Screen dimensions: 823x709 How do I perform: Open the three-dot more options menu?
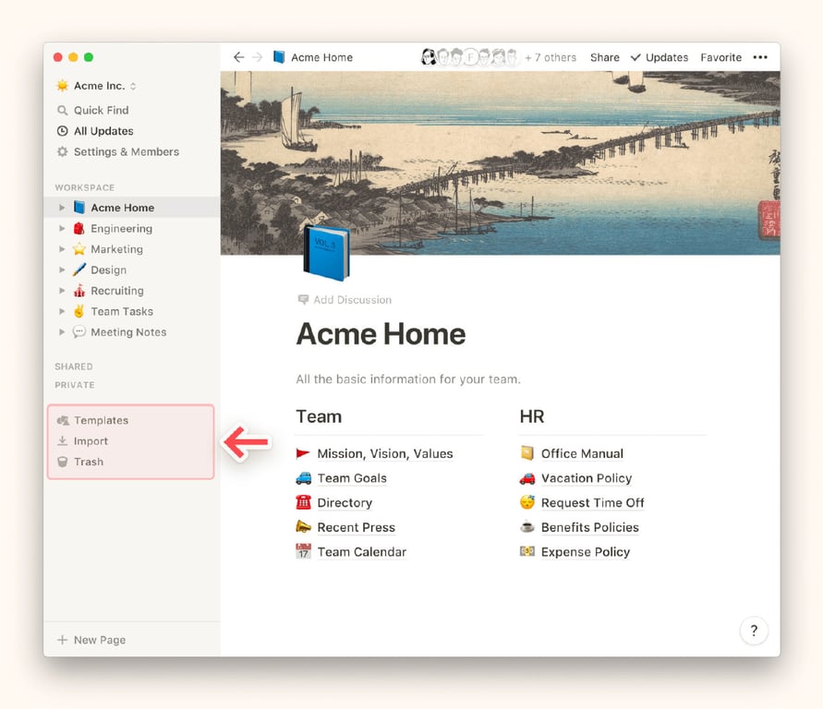(x=760, y=57)
